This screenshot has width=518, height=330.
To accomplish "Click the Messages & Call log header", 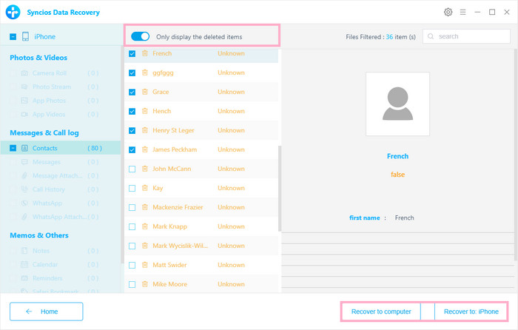I will (x=44, y=132).
